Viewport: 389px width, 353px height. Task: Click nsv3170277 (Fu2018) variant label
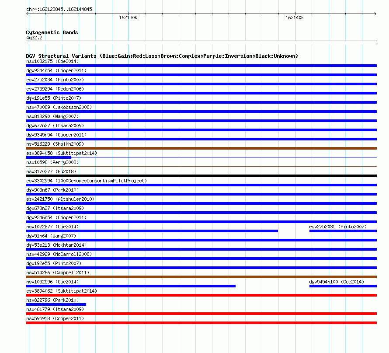[51, 171]
